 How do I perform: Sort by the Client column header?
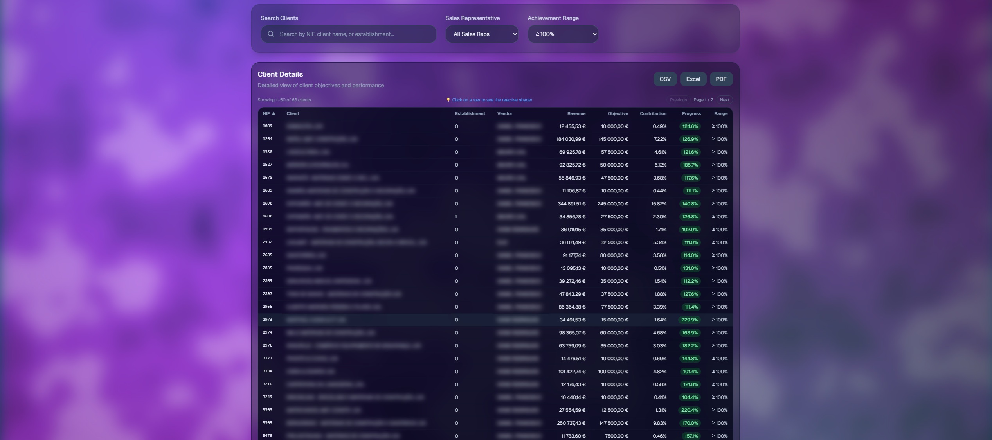point(293,113)
